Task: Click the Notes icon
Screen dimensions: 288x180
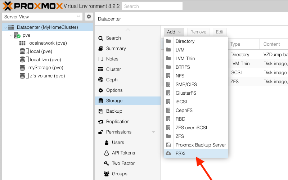Action: coord(101,59)
